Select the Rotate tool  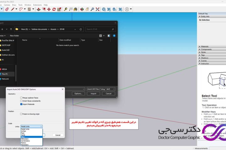[x=54, y=9]
